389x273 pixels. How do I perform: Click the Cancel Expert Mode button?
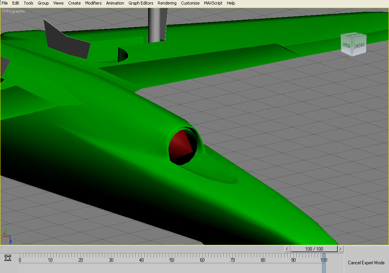366,263
